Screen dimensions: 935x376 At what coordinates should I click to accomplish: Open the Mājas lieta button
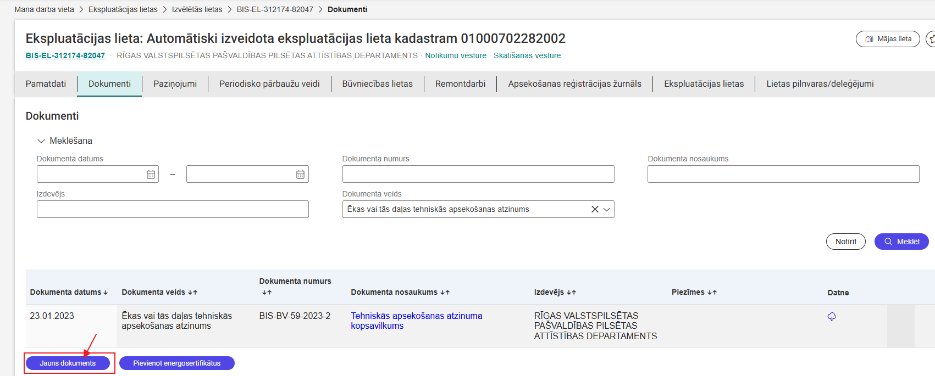click(887, 39)
